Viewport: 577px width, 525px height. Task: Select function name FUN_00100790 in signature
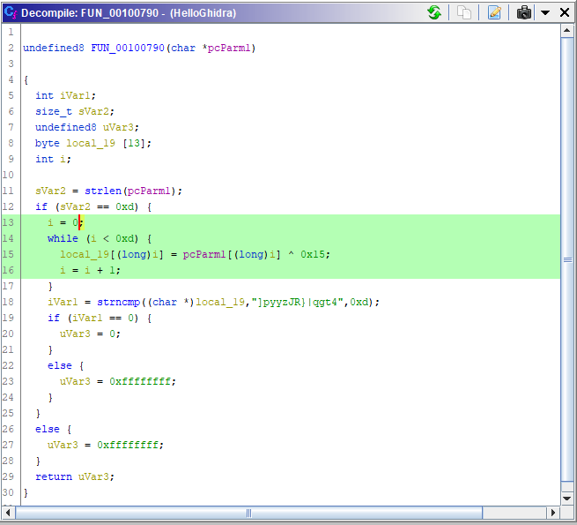128,48
